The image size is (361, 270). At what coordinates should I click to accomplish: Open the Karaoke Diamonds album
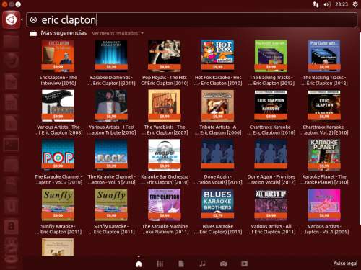coord(111,63)
